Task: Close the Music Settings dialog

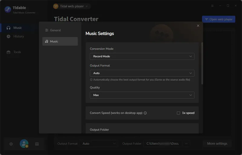Action: pos(198,26)
